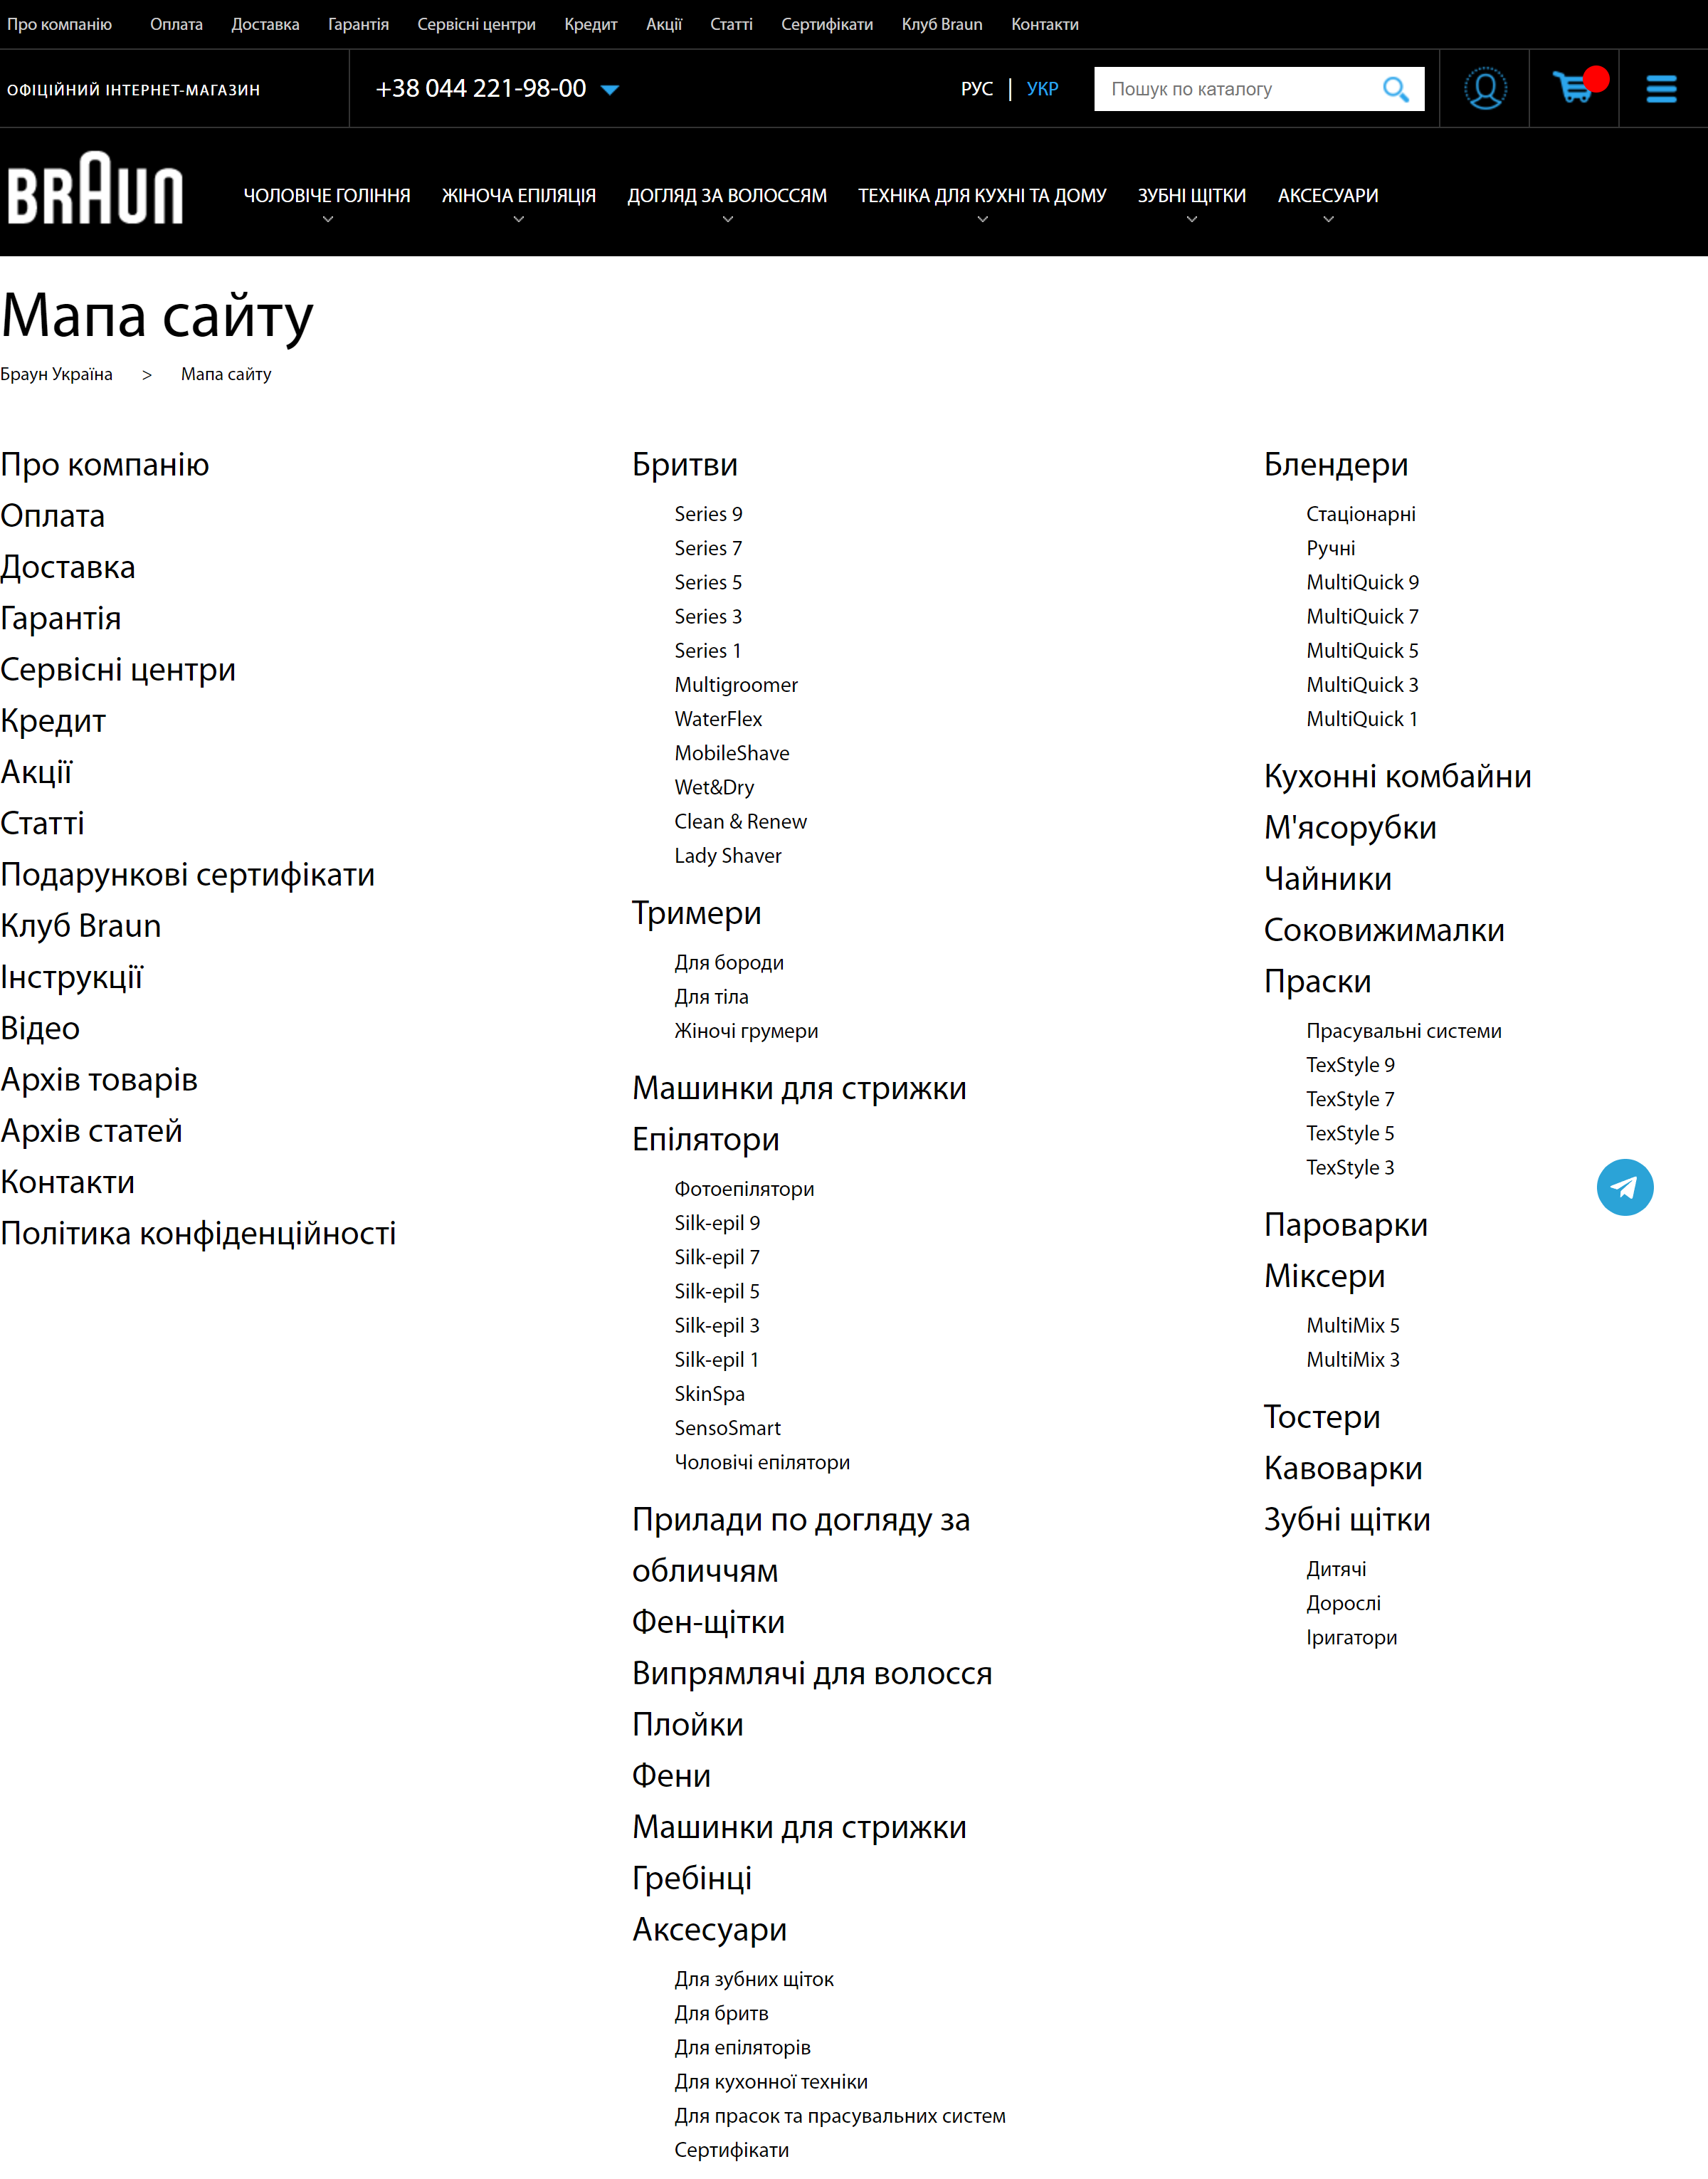Expand the phone number dropdown arrow
Viewport: 1708px width, 2179px height.
coord(609,90)
